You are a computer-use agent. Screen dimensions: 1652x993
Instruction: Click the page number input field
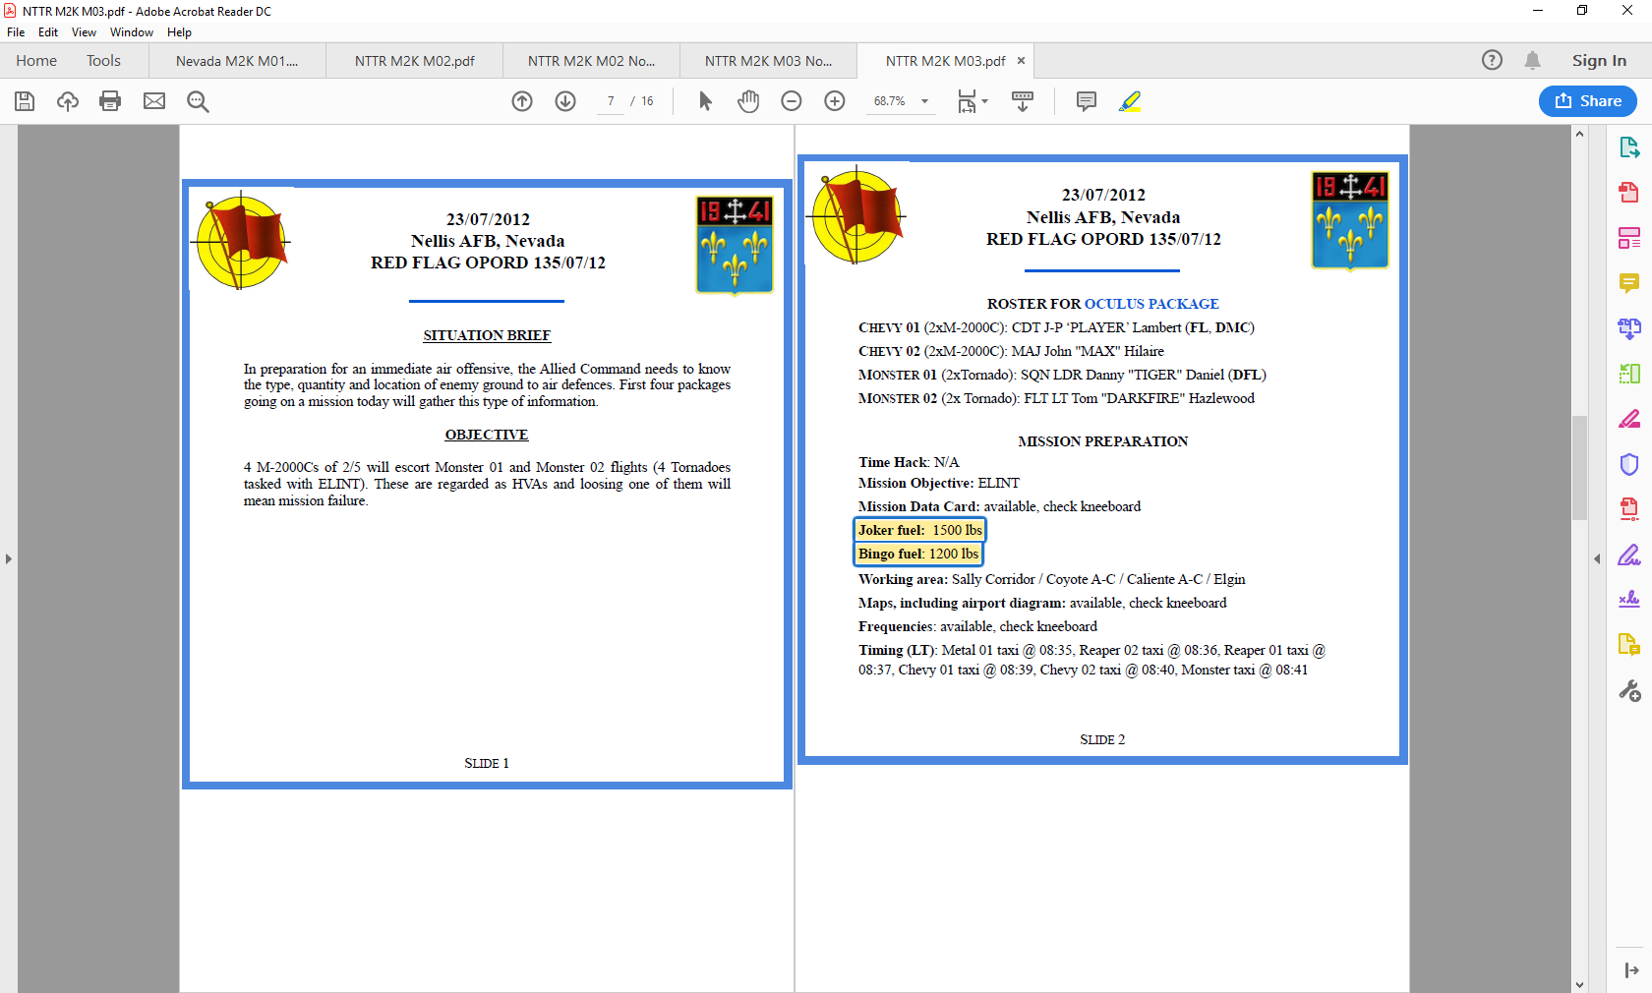(611, 101)
